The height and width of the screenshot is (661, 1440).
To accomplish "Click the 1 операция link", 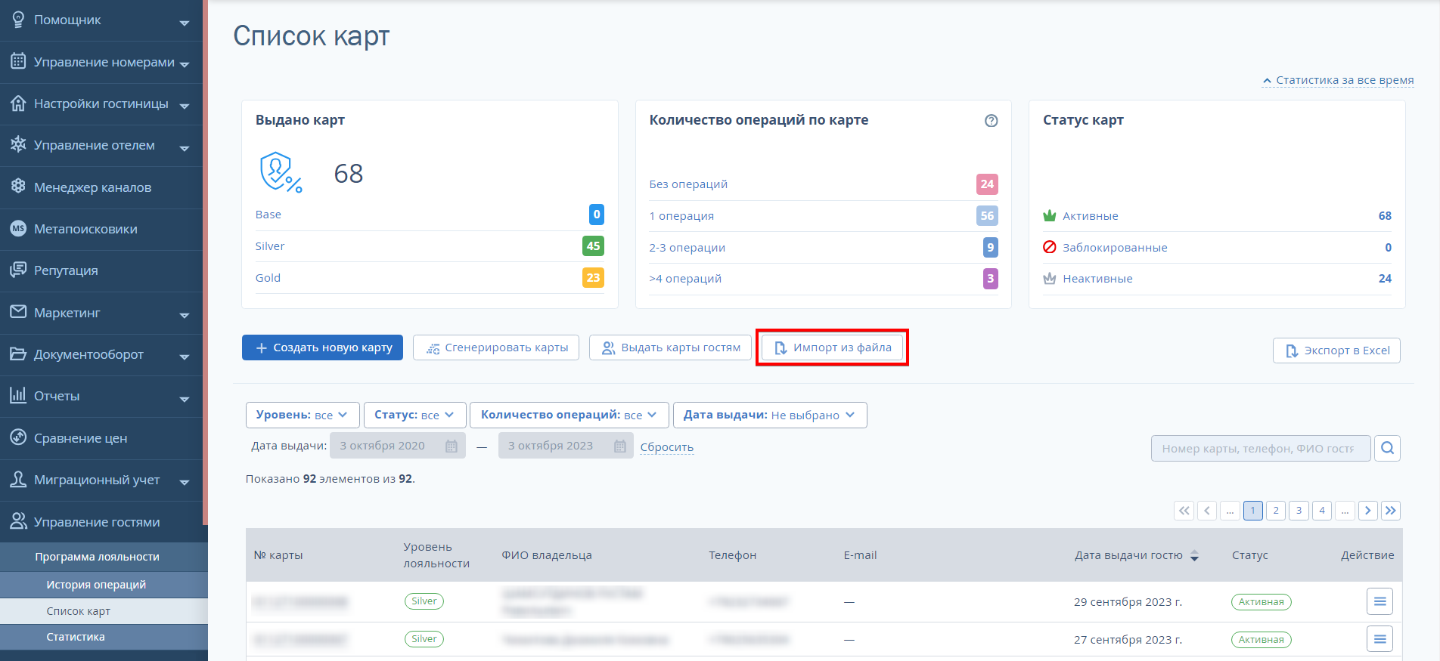I will 681,216.
